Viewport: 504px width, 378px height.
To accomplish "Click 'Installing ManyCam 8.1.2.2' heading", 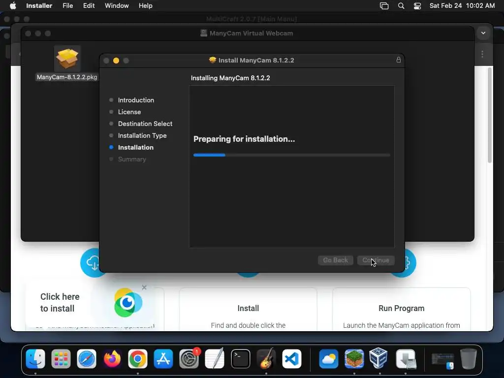I will click(230, 78).
